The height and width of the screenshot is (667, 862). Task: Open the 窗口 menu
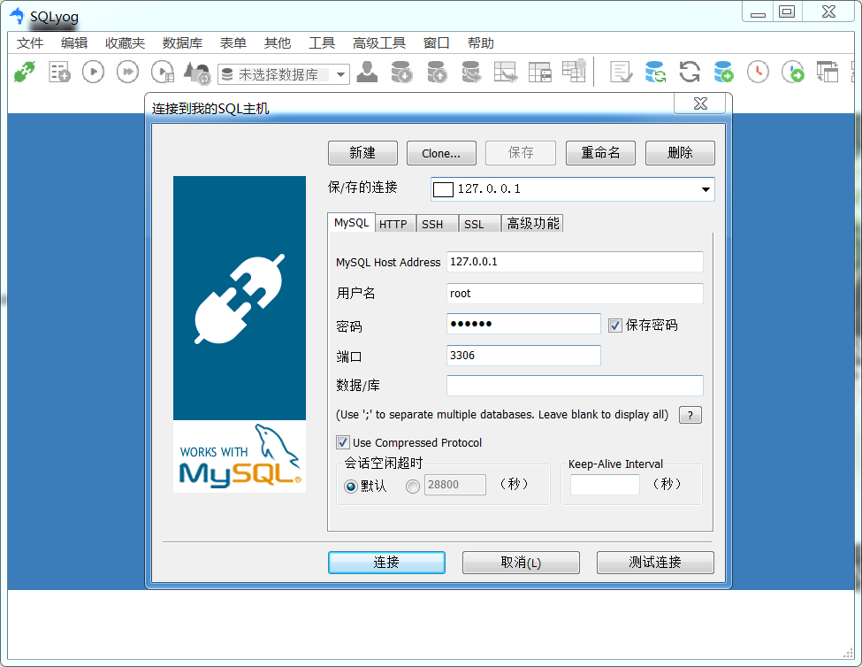(x=437, y=42)
